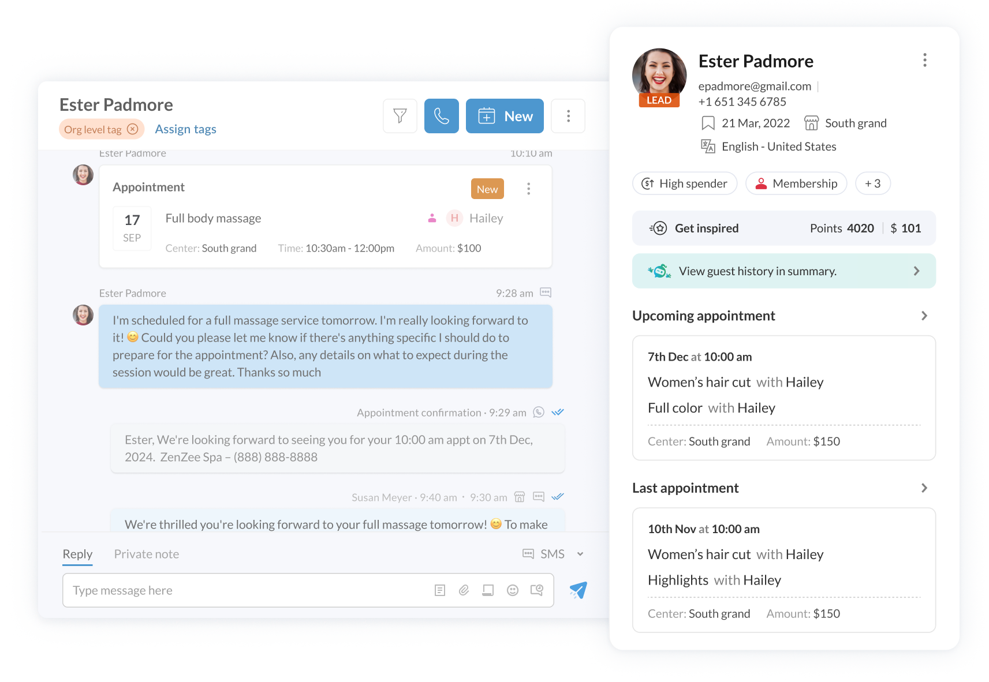Open conversation header more options menu
This screenshot has height=682, width=989.
point(568,116)
